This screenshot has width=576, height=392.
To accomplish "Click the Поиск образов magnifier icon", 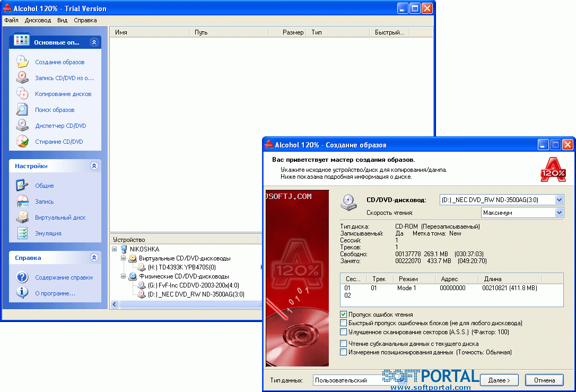I will pos(22,109).
